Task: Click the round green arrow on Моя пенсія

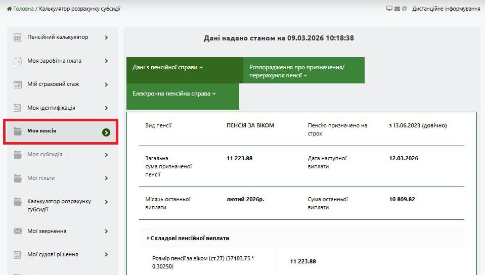Action: [x=106, y=132]
